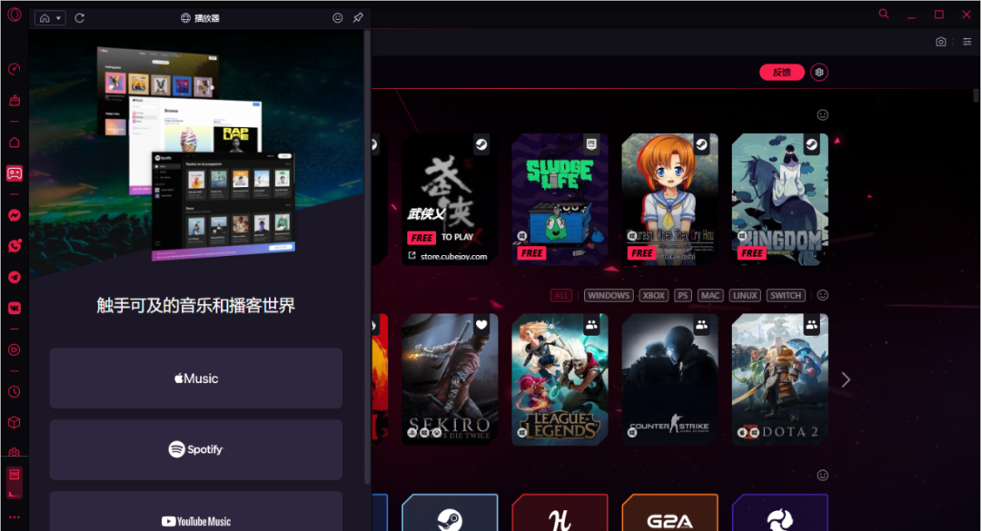Screen dimensions: 981x531
Task: Open GX Corner settings gear icon
Action: tap(819, 73)
